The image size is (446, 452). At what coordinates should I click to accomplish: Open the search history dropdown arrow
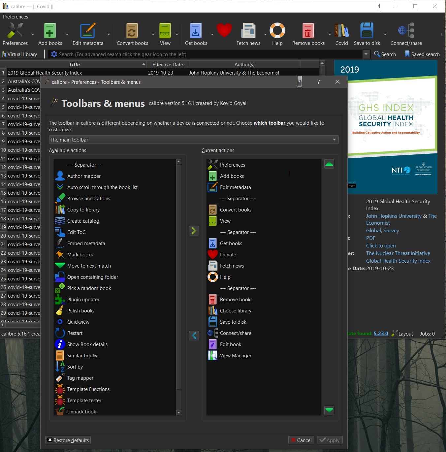click(366, 54)
